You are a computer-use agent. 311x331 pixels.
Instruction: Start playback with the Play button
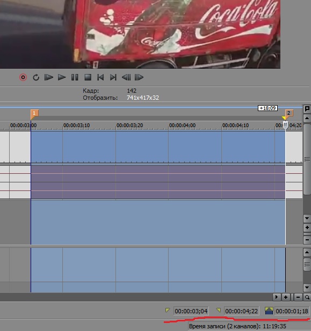(x=62, y=77)
